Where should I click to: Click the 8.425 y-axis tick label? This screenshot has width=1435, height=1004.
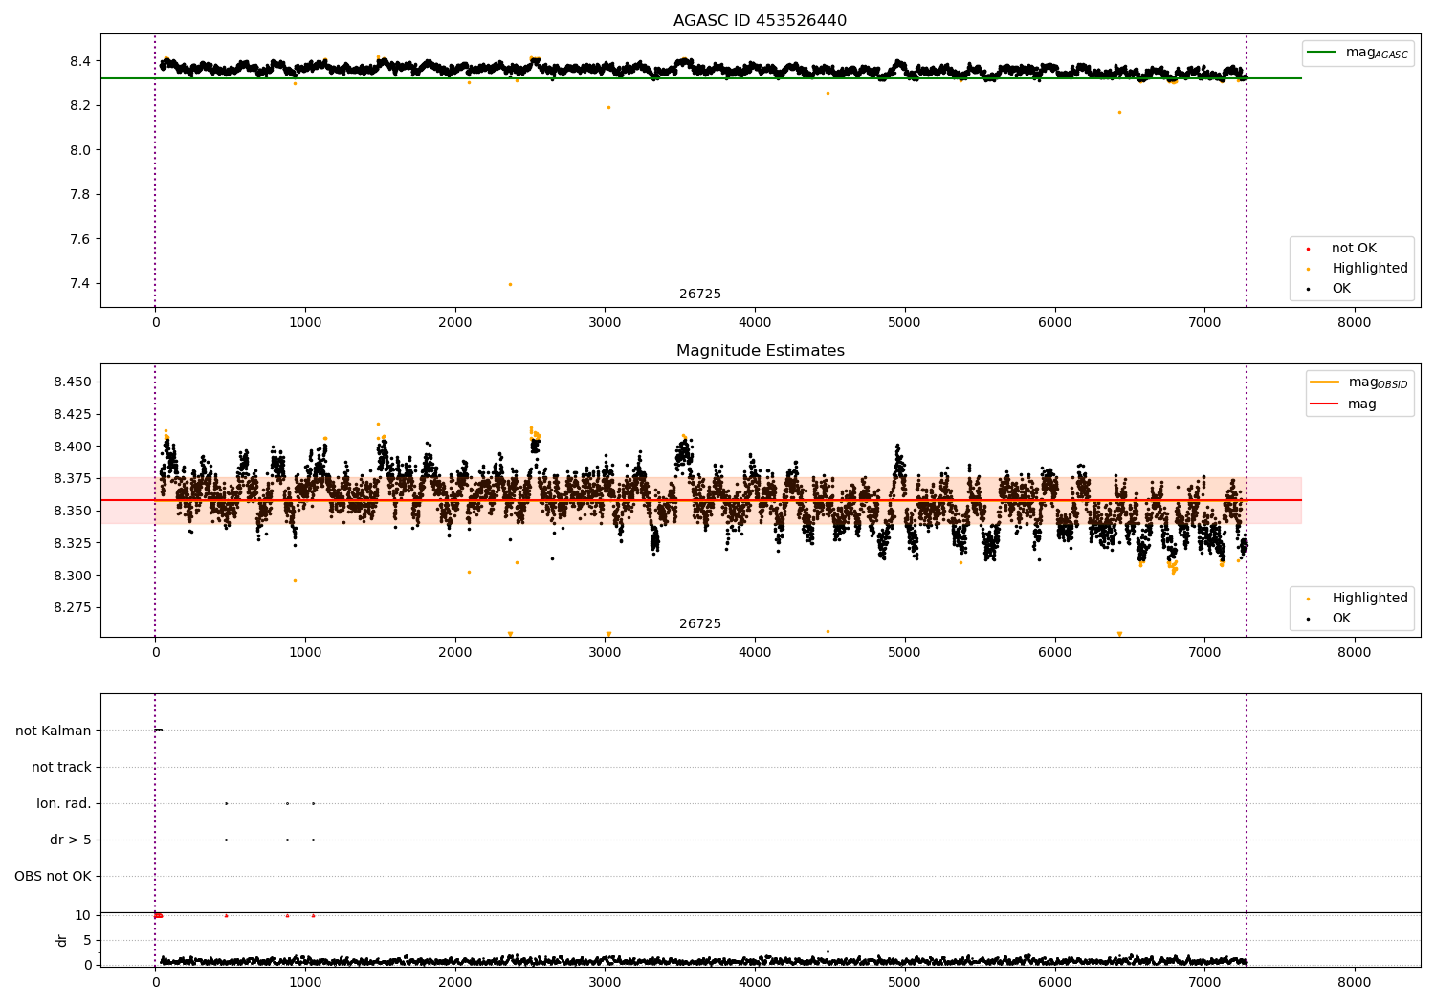click(73, 414)
